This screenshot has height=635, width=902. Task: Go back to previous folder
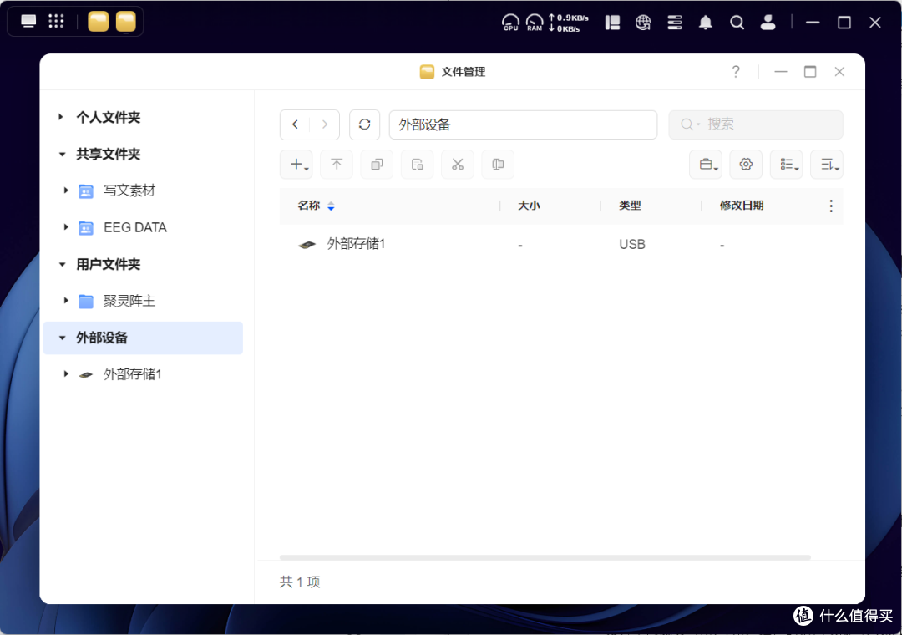(295, 124)
